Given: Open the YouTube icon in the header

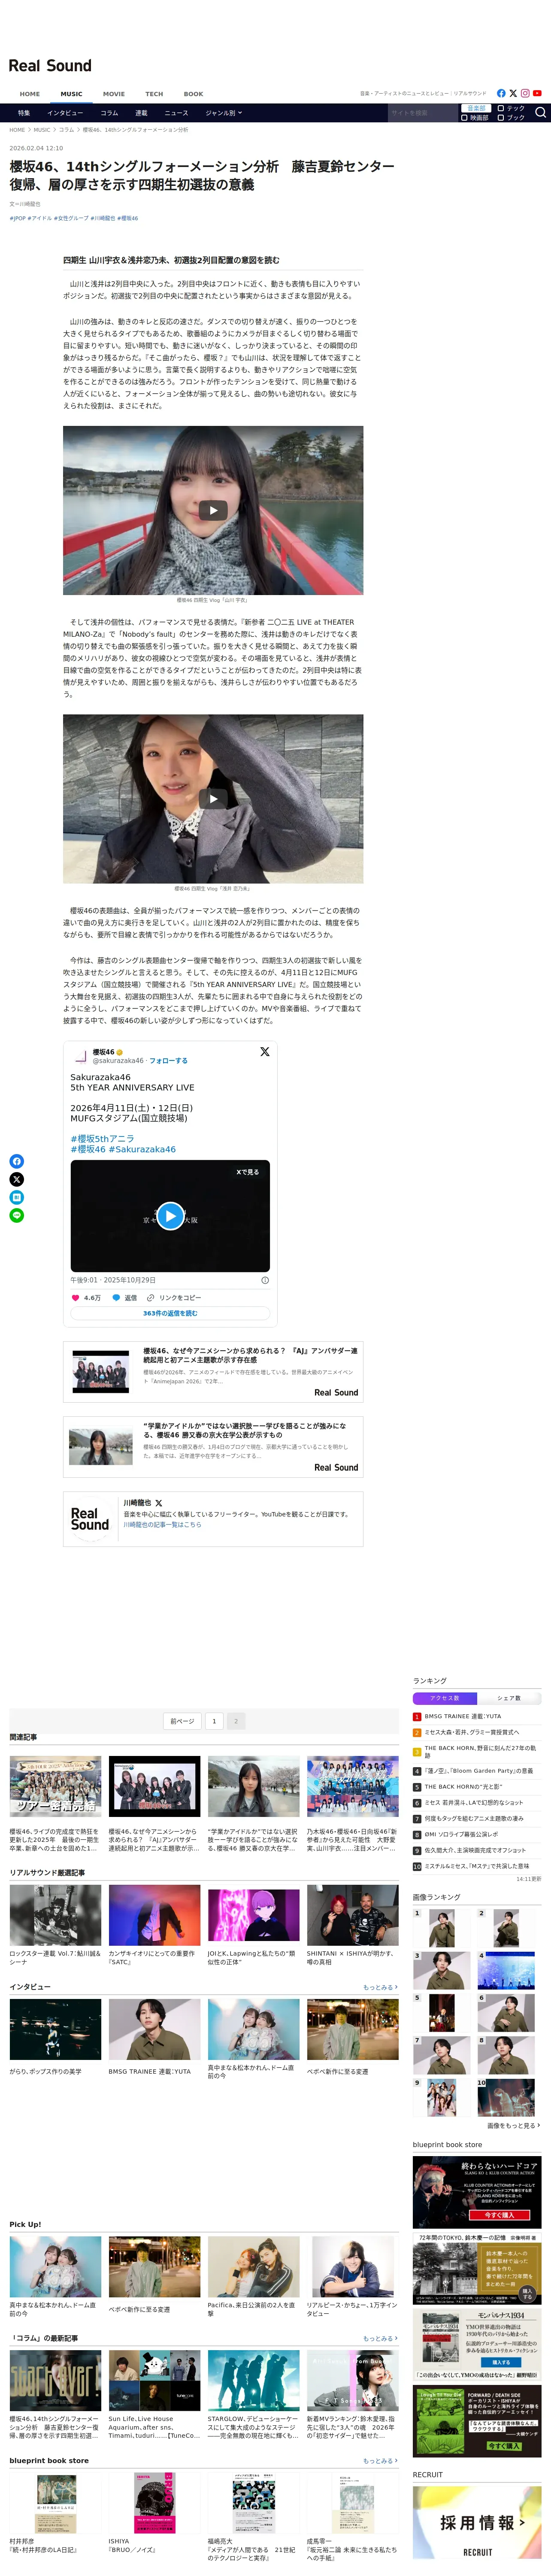Looking at the screenshot, I should 537,93.
